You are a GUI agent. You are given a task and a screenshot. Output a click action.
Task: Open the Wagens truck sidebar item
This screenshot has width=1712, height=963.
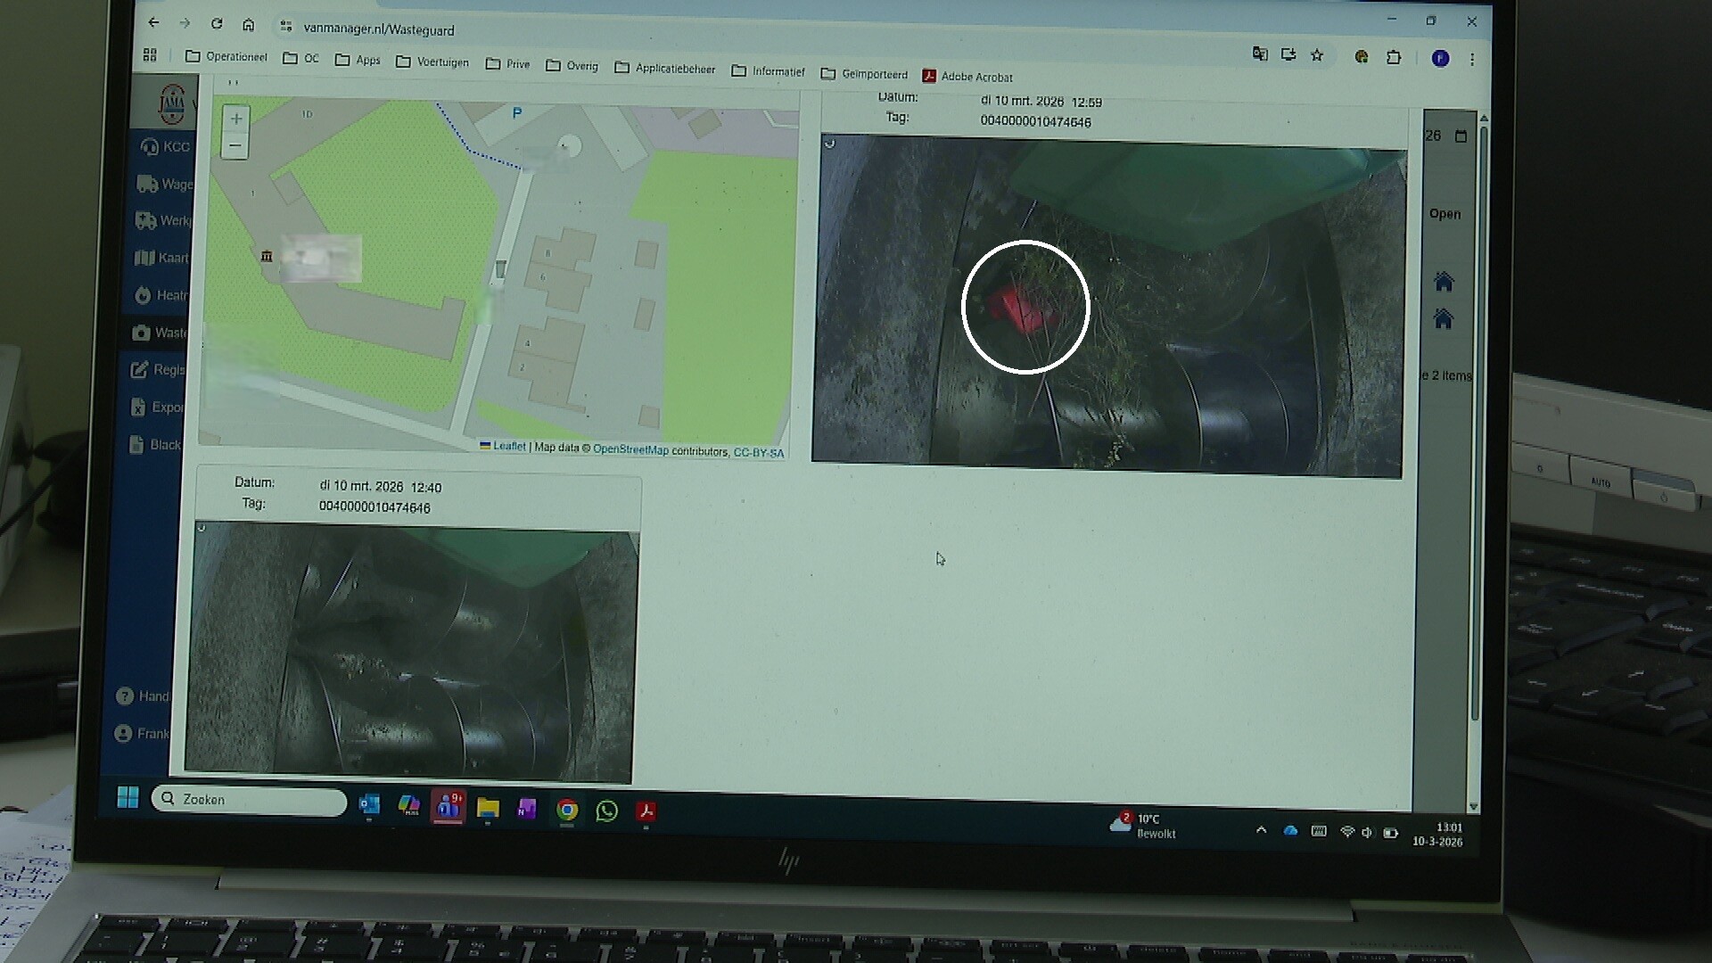[165, 185]
